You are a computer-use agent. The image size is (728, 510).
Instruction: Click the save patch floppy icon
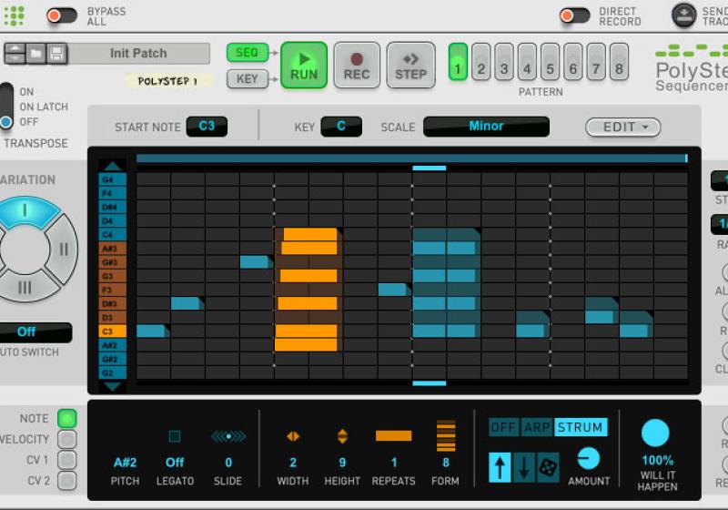coord(57,54)
